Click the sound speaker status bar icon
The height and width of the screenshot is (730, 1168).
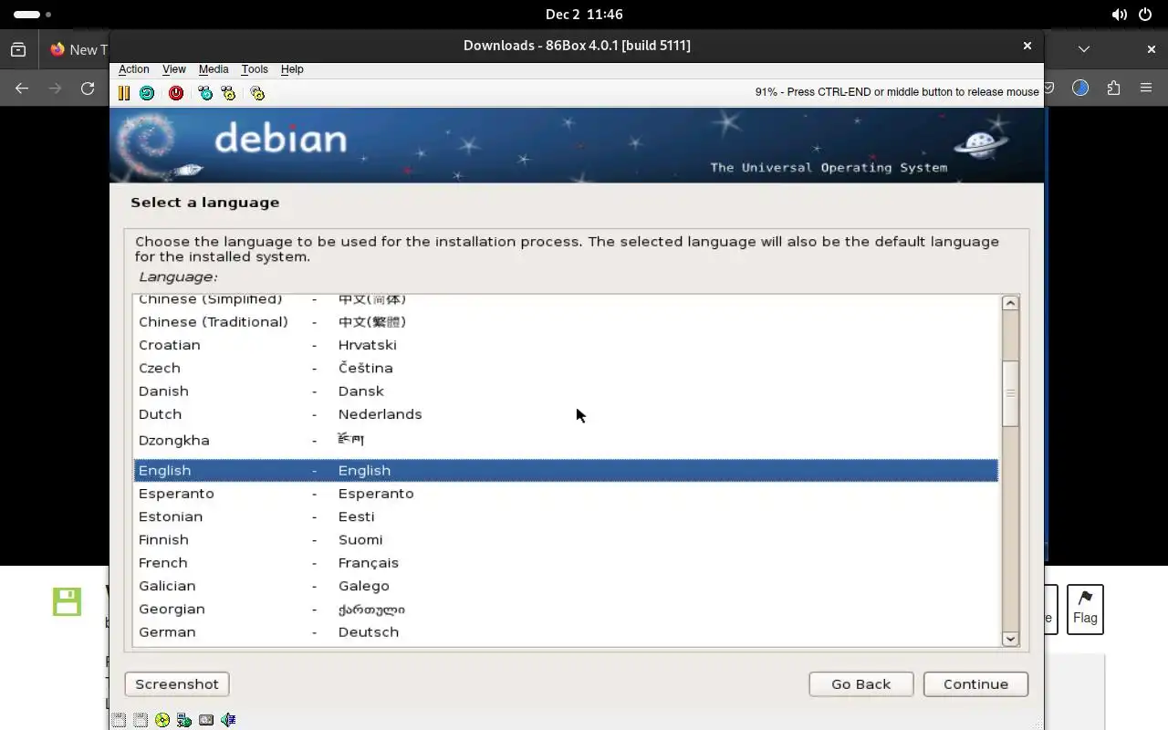[228, 720]
